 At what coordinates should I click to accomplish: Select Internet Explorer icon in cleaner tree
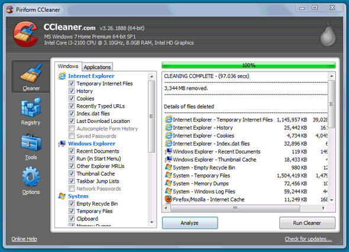(x=62, y=76)
